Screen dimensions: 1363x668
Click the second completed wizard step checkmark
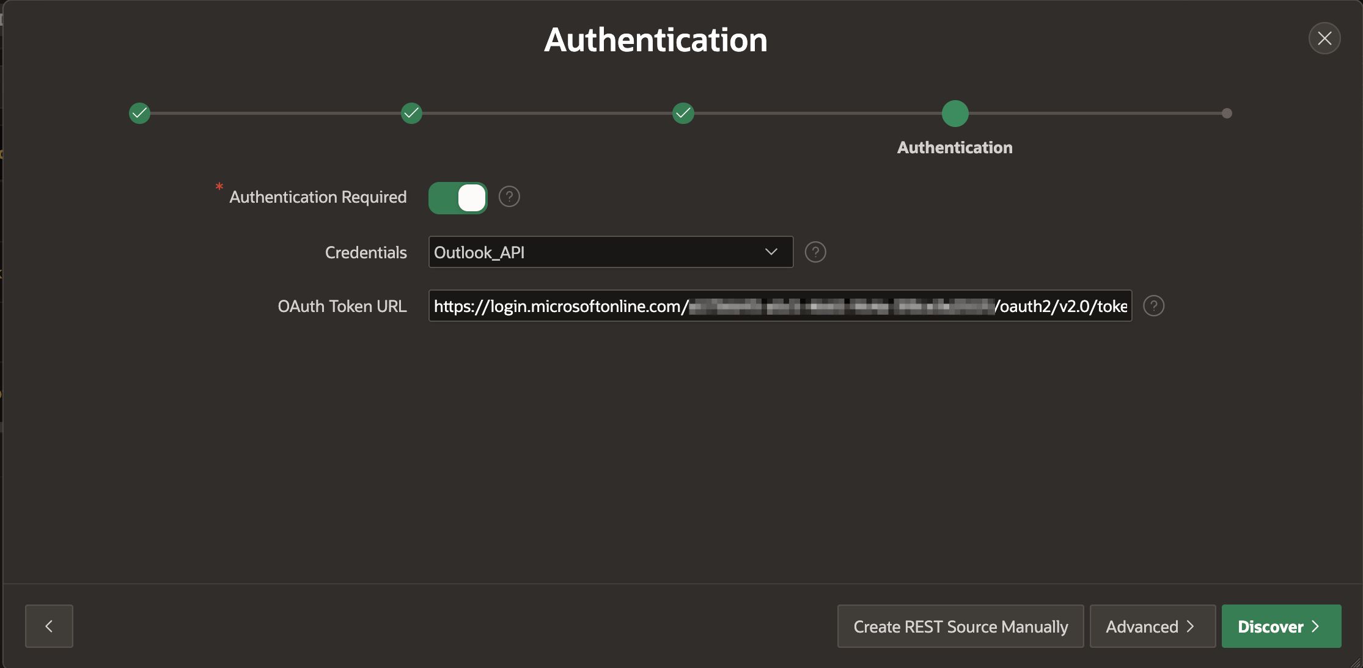tap(411, 113)
